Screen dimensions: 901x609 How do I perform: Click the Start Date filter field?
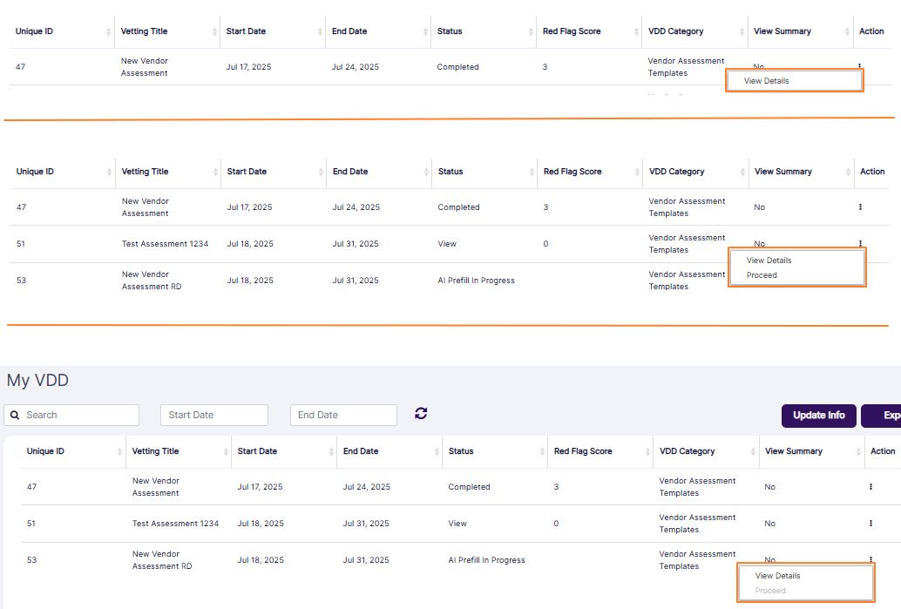(x=213, y=416)
